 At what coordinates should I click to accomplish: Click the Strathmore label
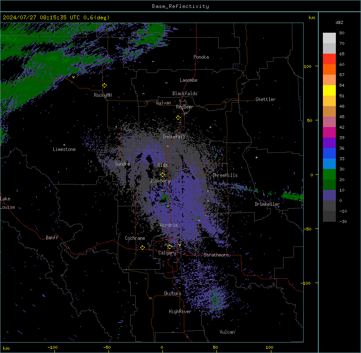(x=216, y=255)
